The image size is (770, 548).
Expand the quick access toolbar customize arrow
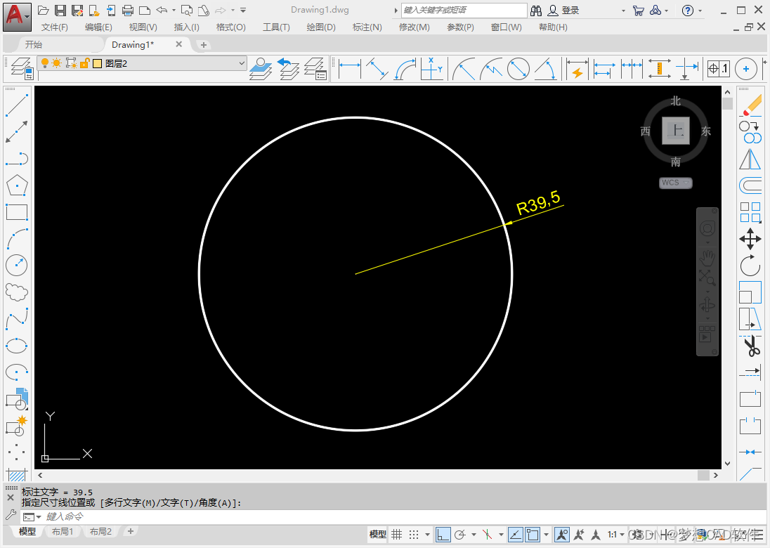243,11
